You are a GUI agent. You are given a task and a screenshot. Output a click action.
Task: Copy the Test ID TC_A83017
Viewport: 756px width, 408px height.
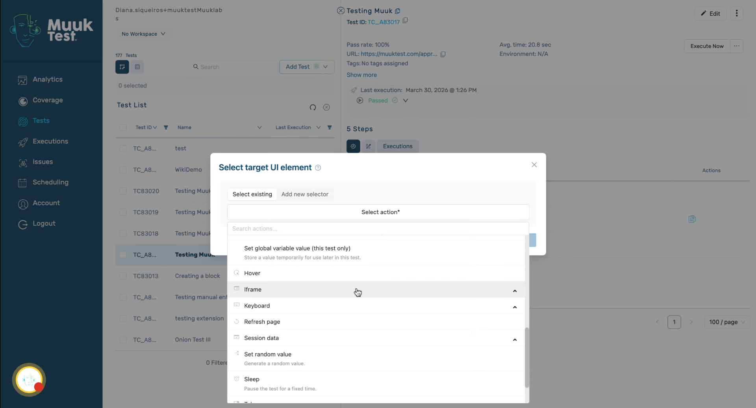[x=405, y=20]
